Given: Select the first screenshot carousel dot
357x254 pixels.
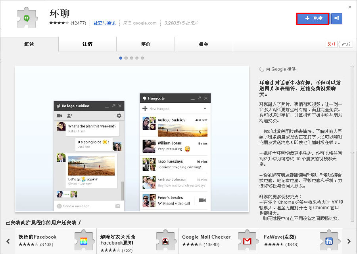Looking at the screenshot, I should [121, 58].
